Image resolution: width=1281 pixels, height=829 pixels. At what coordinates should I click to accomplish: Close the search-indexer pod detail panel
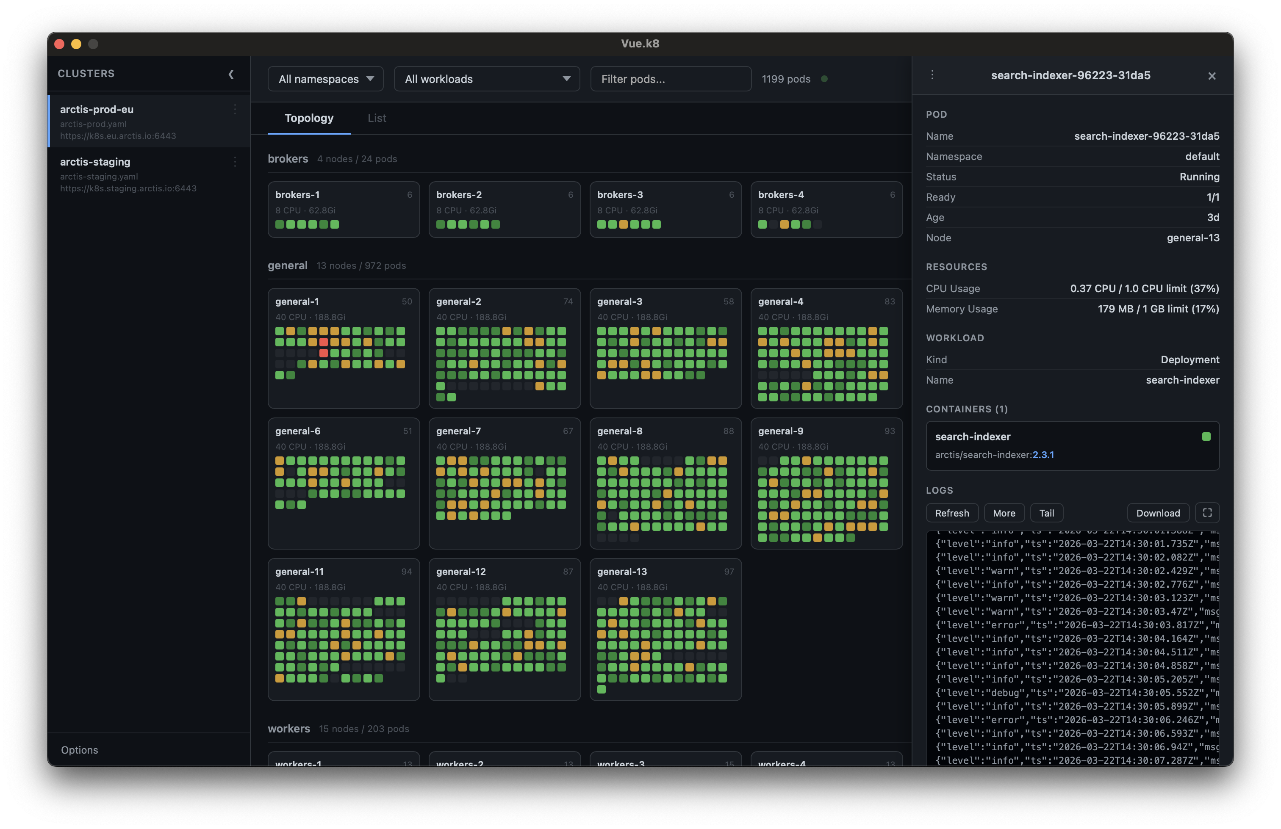pos(1212,76)
